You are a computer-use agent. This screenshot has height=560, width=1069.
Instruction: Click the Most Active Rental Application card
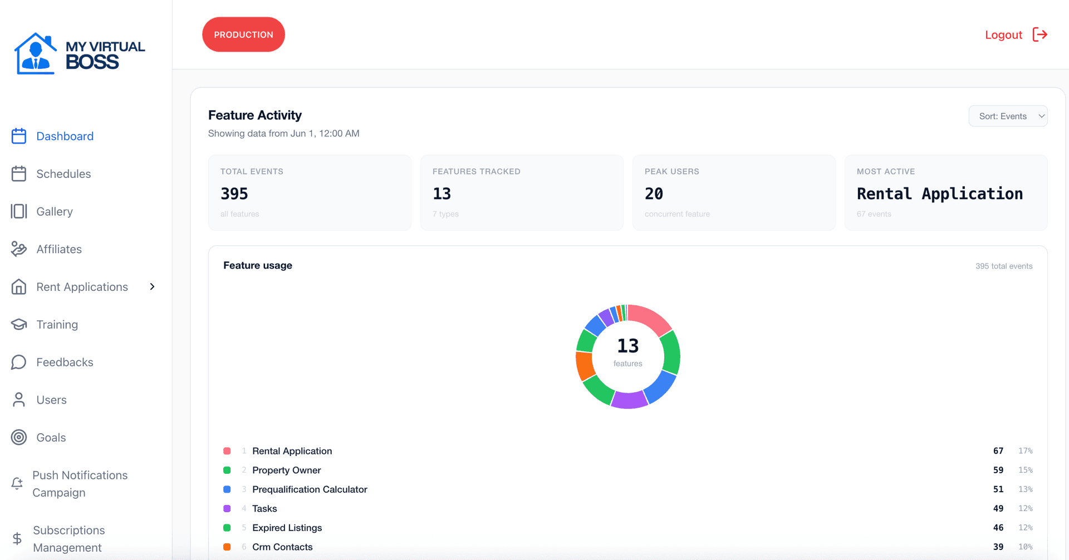946,192
